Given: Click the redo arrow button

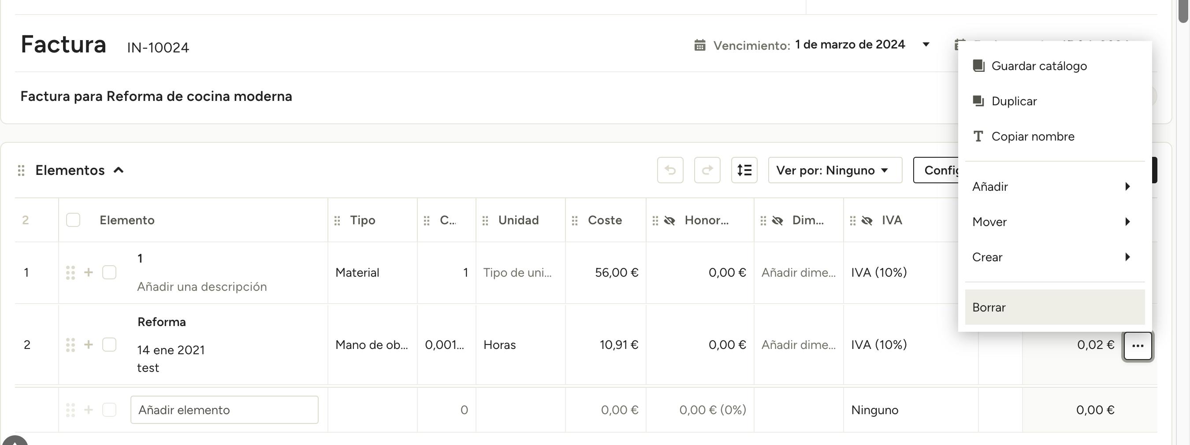Looking at the screenshot, I should (707, 171).
